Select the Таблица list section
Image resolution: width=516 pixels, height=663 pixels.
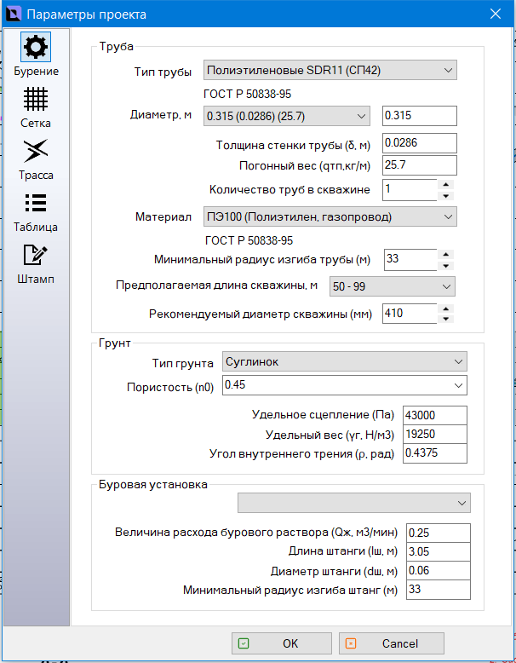36,213
